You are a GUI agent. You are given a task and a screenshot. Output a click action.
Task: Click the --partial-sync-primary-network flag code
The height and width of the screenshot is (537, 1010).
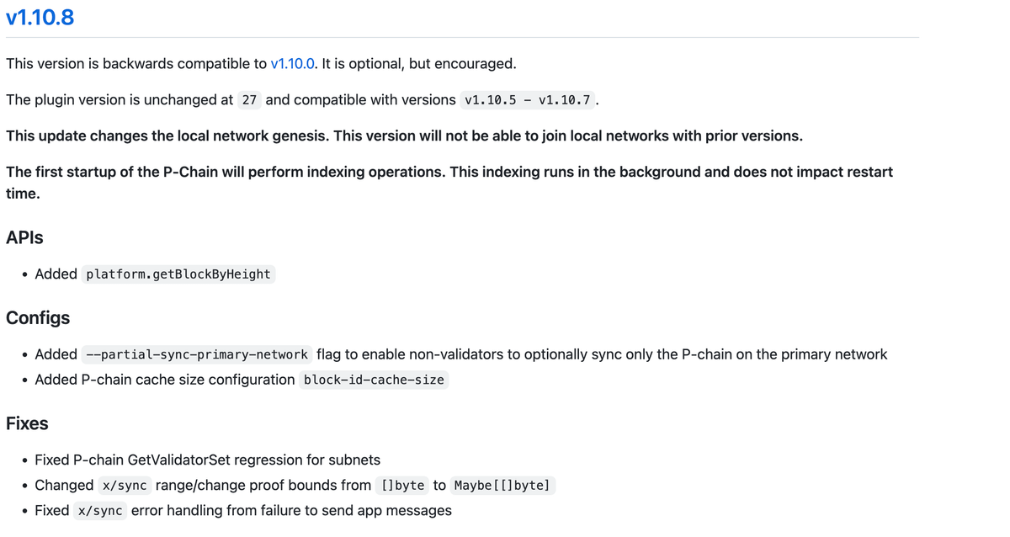click(197, 354)
